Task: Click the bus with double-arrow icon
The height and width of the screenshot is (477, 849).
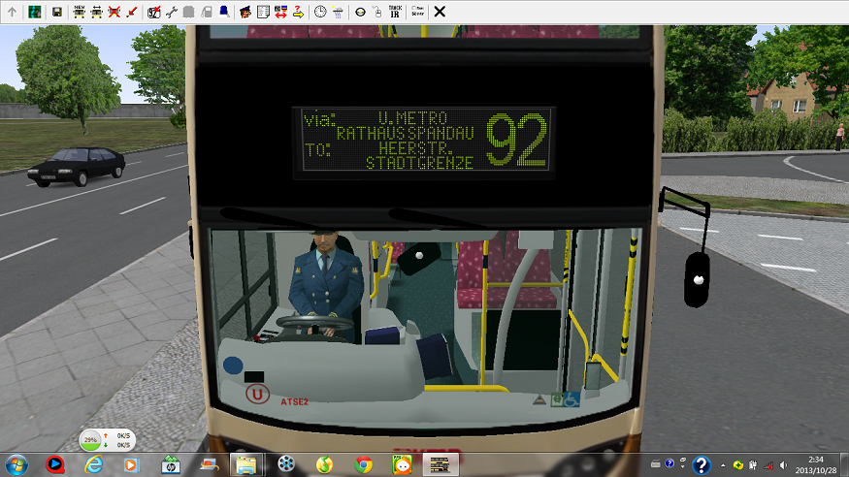Action: [x=96, y=12]
